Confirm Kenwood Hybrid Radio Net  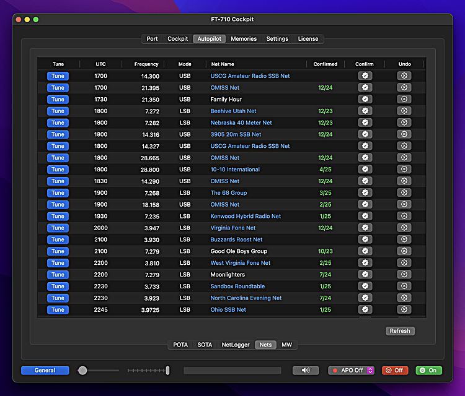(365, 216)
